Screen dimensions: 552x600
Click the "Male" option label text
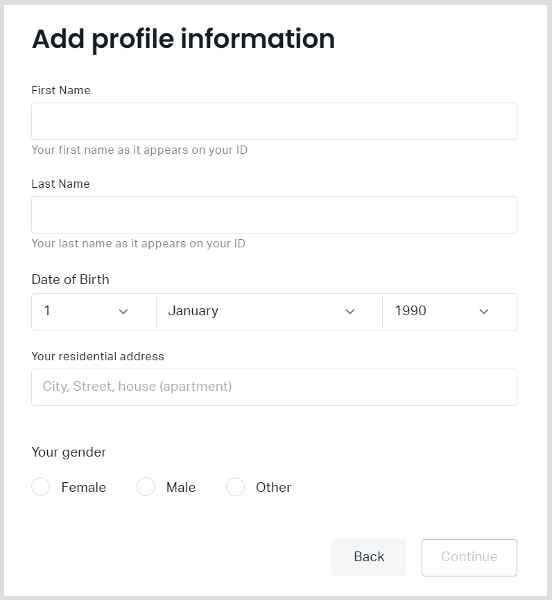pyautogui.click(x=181, y=487)
